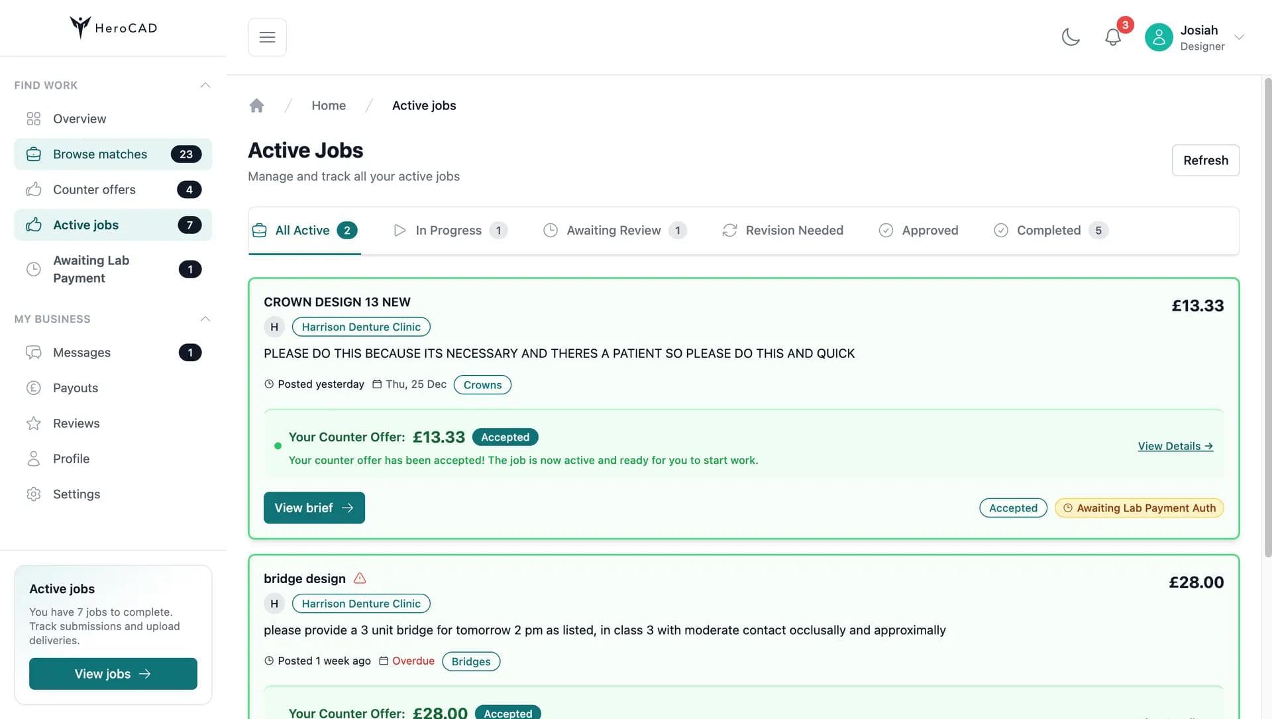
Task: Click the Refresh button
Action: [1205, 160]
